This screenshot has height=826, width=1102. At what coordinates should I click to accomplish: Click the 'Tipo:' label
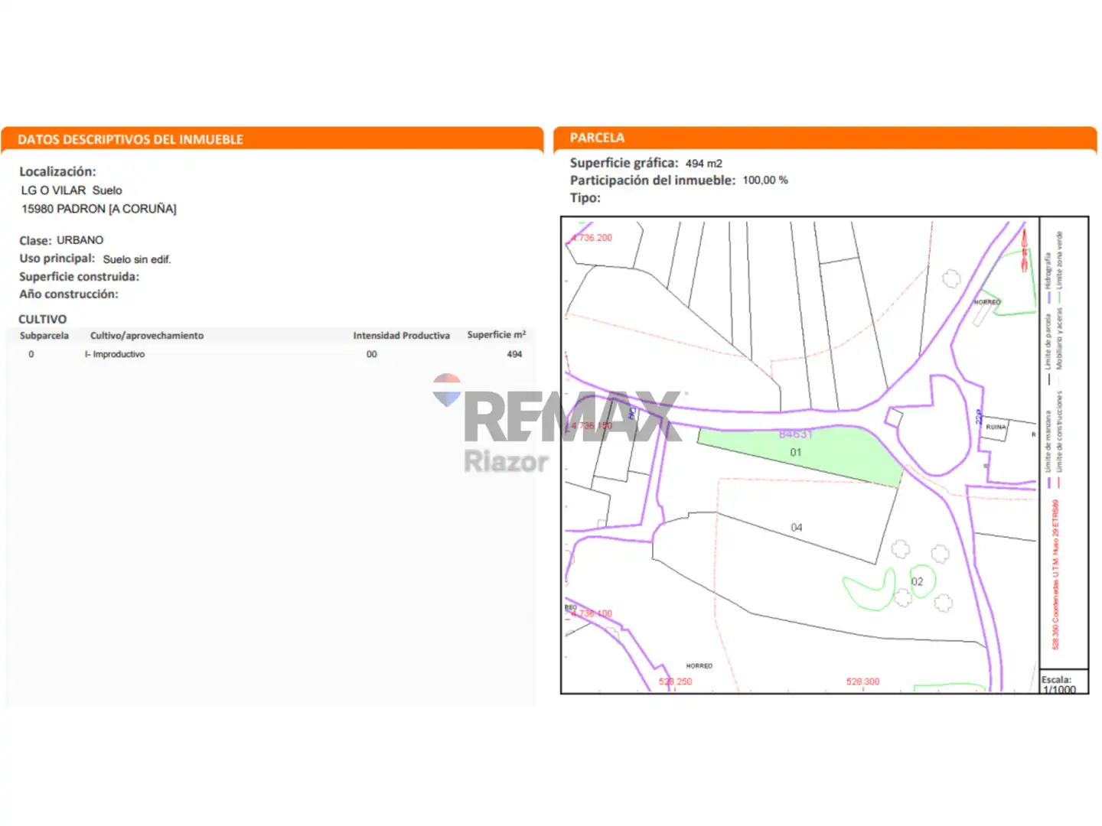(585, 198)
